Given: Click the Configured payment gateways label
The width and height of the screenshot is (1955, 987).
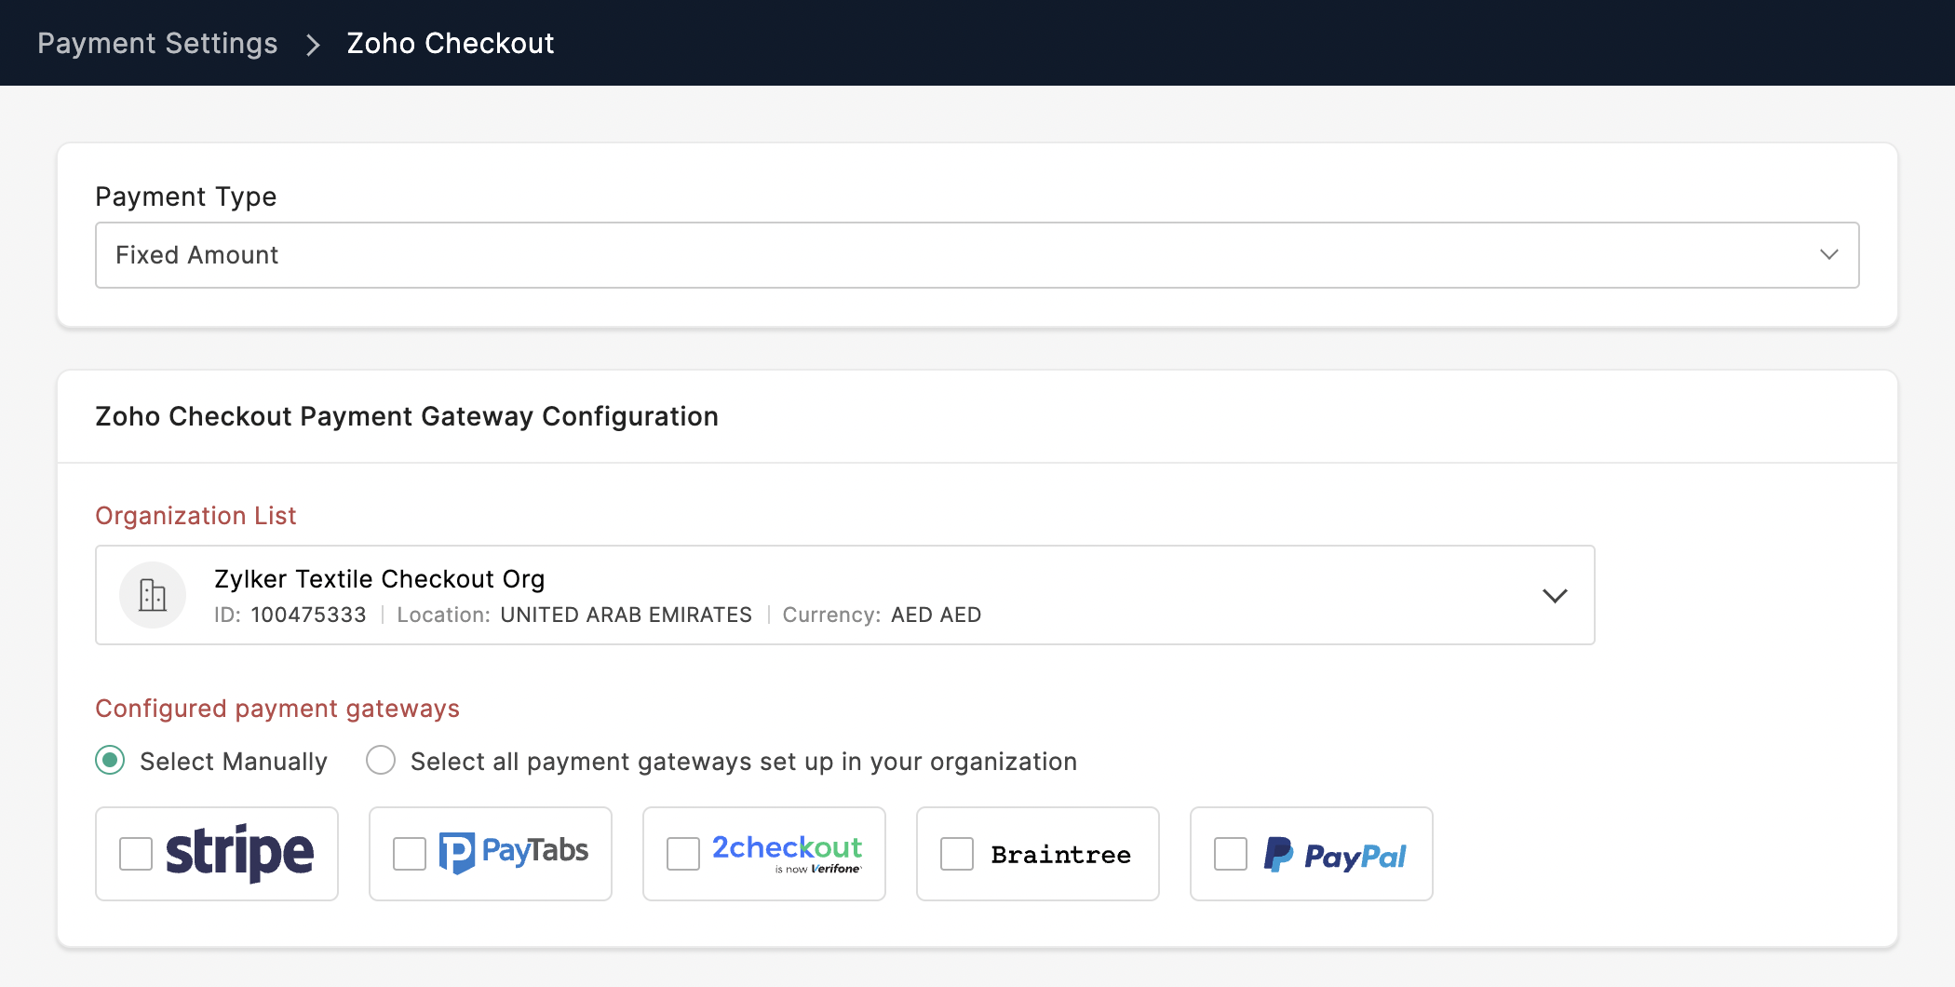Looking at the screenshot, I should pyautogui.click(x=277, y=710).
